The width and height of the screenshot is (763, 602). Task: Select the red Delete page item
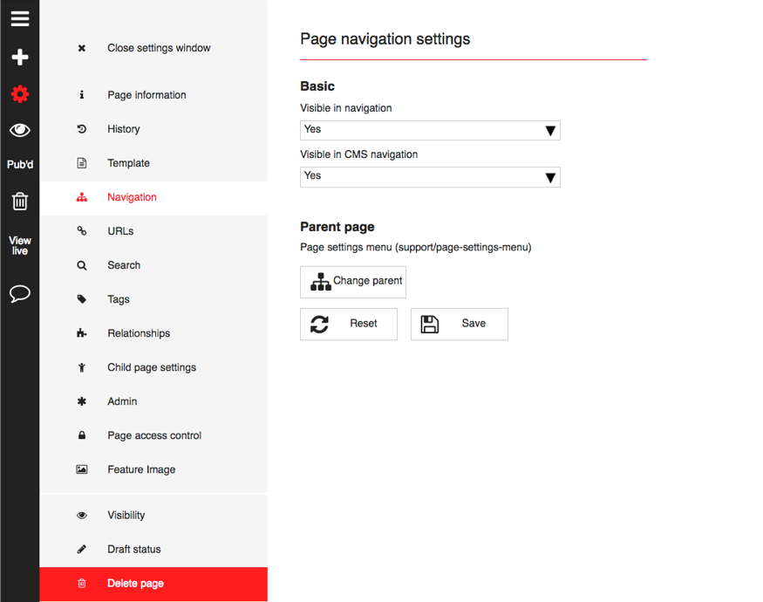(153, 584)
